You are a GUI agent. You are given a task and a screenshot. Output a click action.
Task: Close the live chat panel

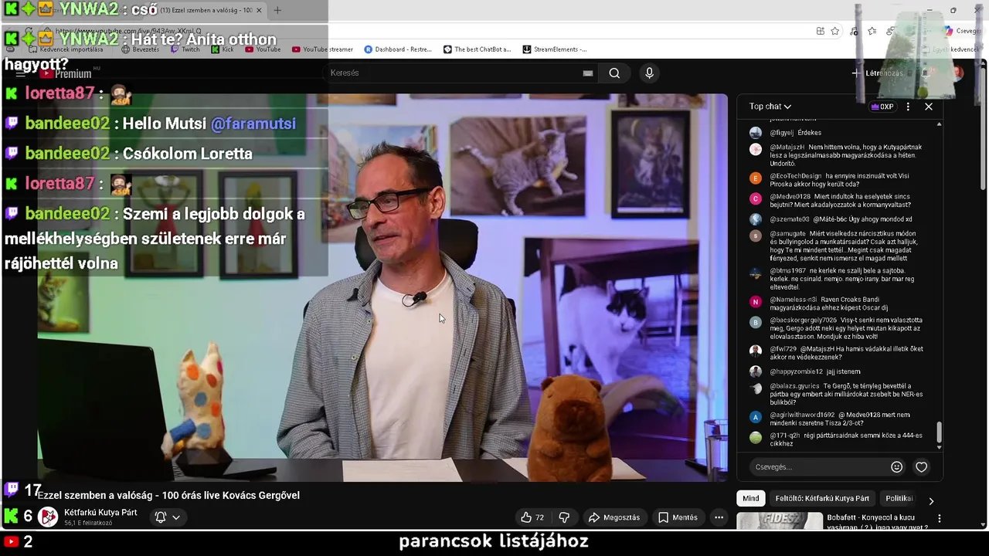[929, 107]
